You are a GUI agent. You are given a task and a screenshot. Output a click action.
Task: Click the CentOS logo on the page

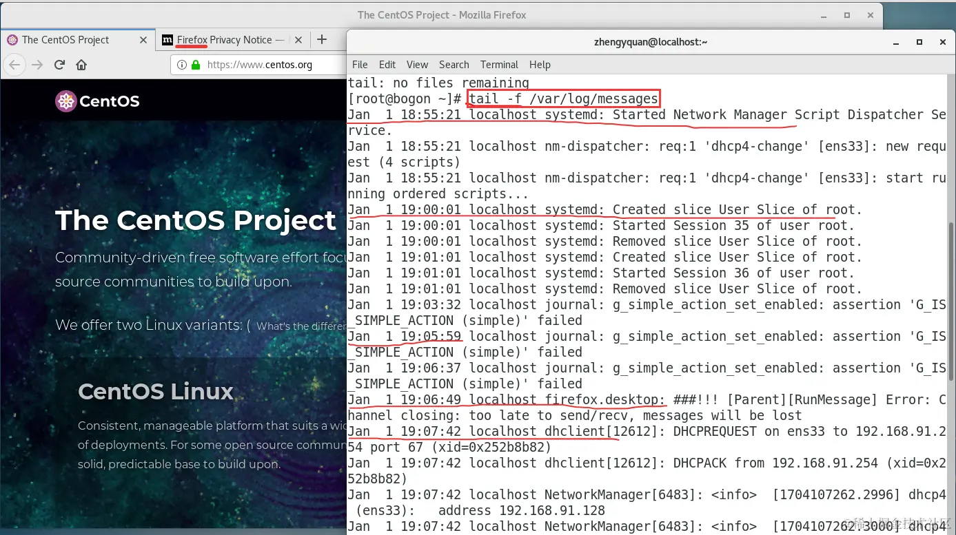[x=97, y=101]
